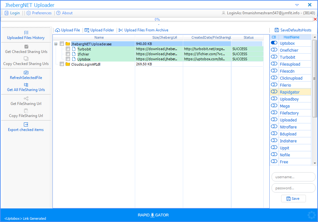Screen dimensions: 318x222
Task: Click Get All FileSharing Urls link
Action: click(x=26, y=90)
